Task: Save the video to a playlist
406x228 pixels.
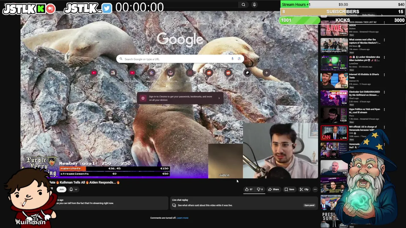Action: tap(289, 189)
